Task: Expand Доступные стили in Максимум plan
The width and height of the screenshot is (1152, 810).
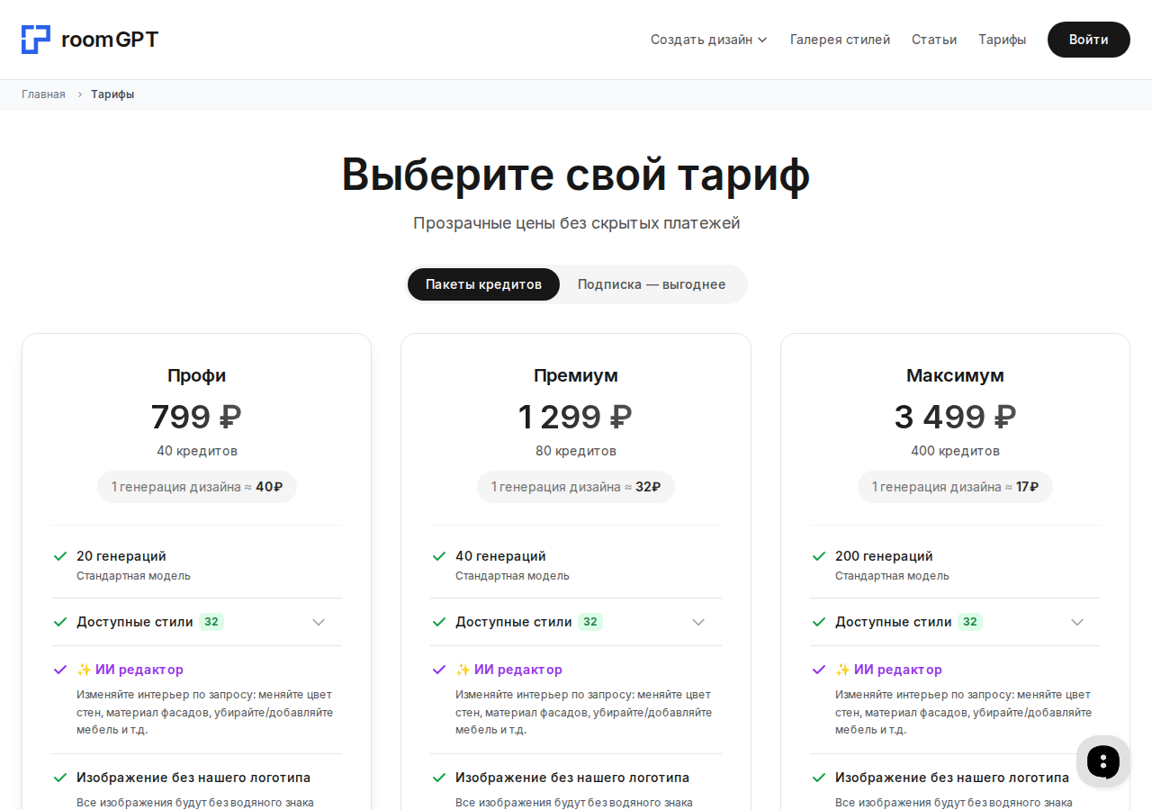Action: click(x=1077, y=622)
